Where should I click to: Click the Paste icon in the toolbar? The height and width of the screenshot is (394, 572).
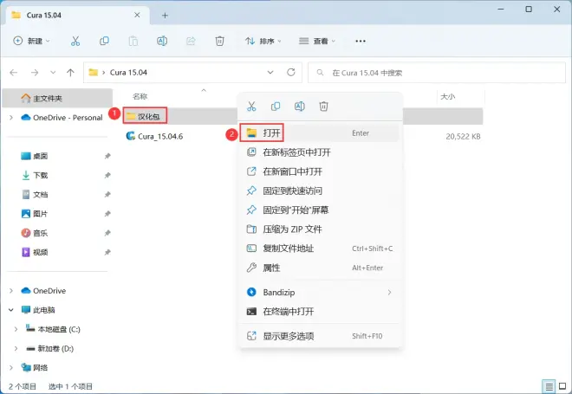(x=133, y=41)
